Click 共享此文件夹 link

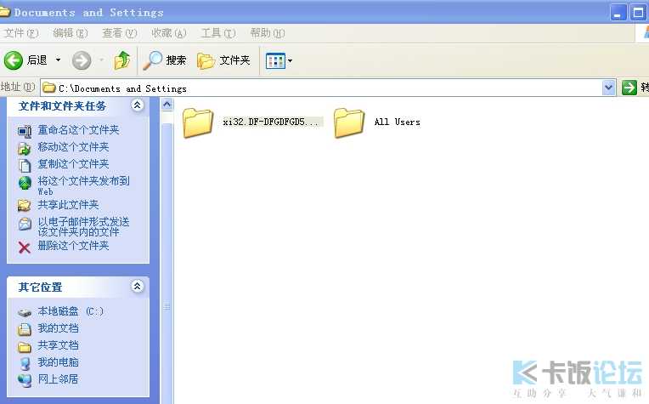(68, 205)
